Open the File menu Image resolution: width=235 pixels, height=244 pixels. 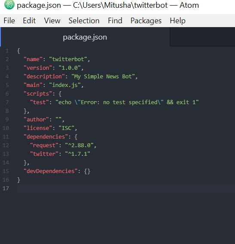pos(9,21)
